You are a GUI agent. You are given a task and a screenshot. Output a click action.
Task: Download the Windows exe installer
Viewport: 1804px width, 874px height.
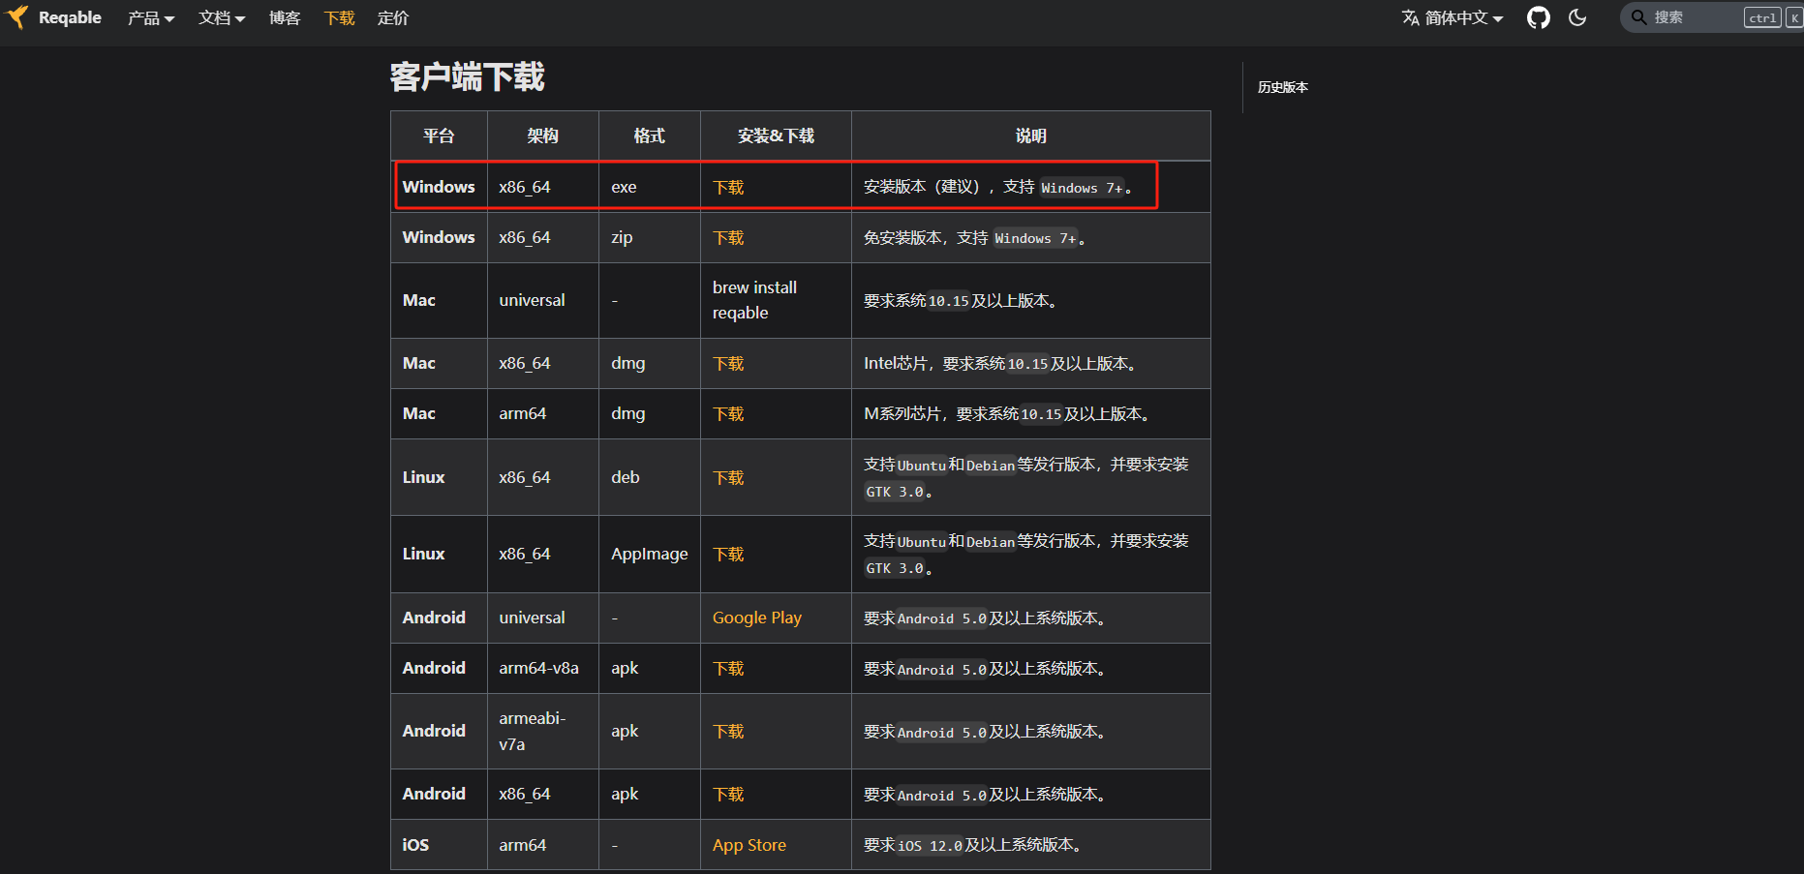[x=728, y=187]
